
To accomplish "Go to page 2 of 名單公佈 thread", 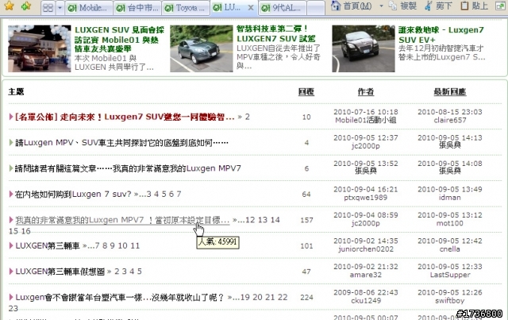I will pyautogui.click(x=247, y=117).
